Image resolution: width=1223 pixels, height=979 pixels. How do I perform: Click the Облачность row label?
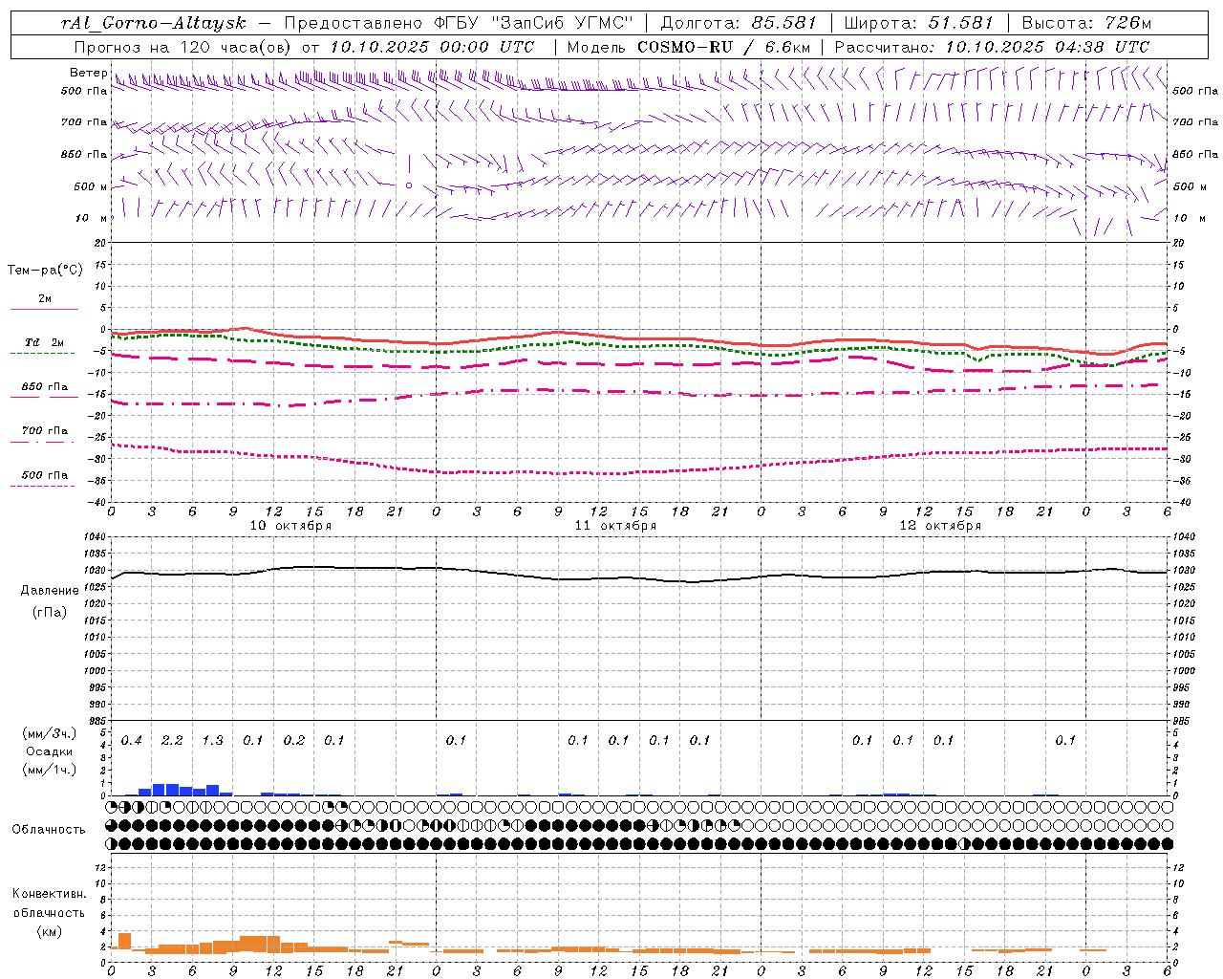[49, 830]
